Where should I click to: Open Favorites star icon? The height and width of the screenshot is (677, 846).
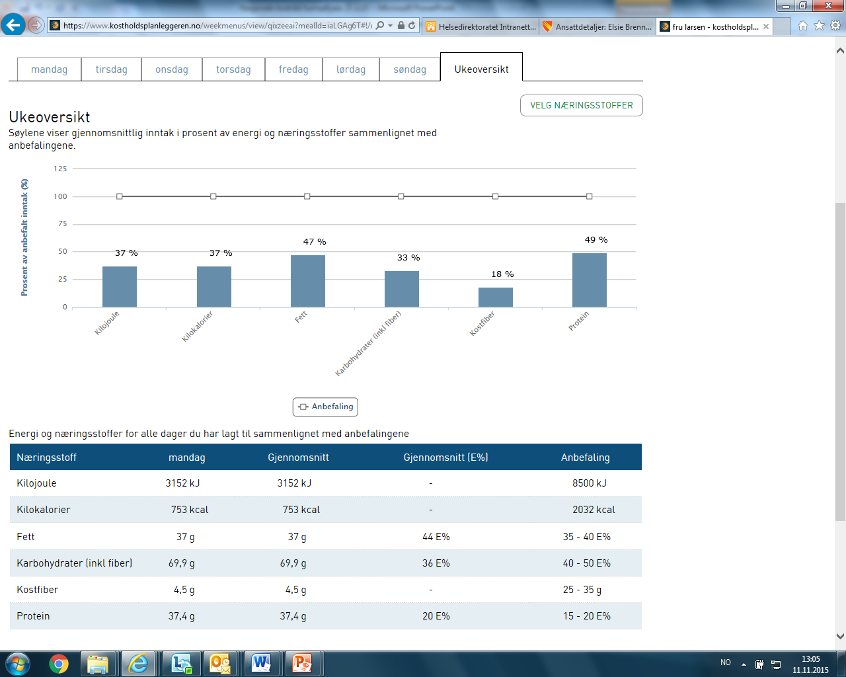(819, 25)
